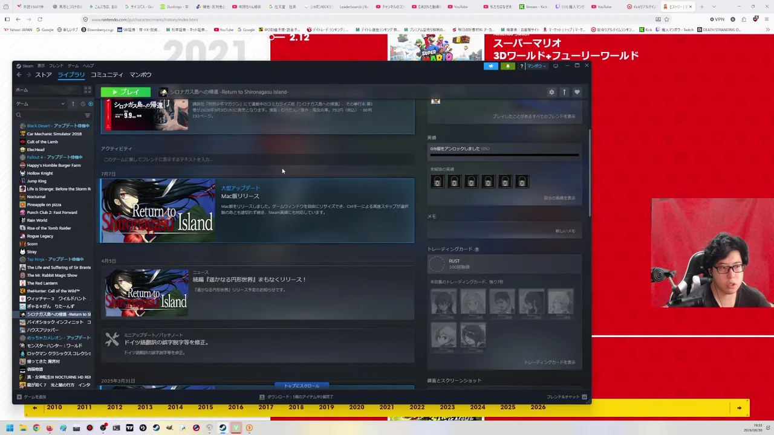Select Car Mechanic Simulator 2018
Viewport: 774px width, 435px height.
coord(55,134)
